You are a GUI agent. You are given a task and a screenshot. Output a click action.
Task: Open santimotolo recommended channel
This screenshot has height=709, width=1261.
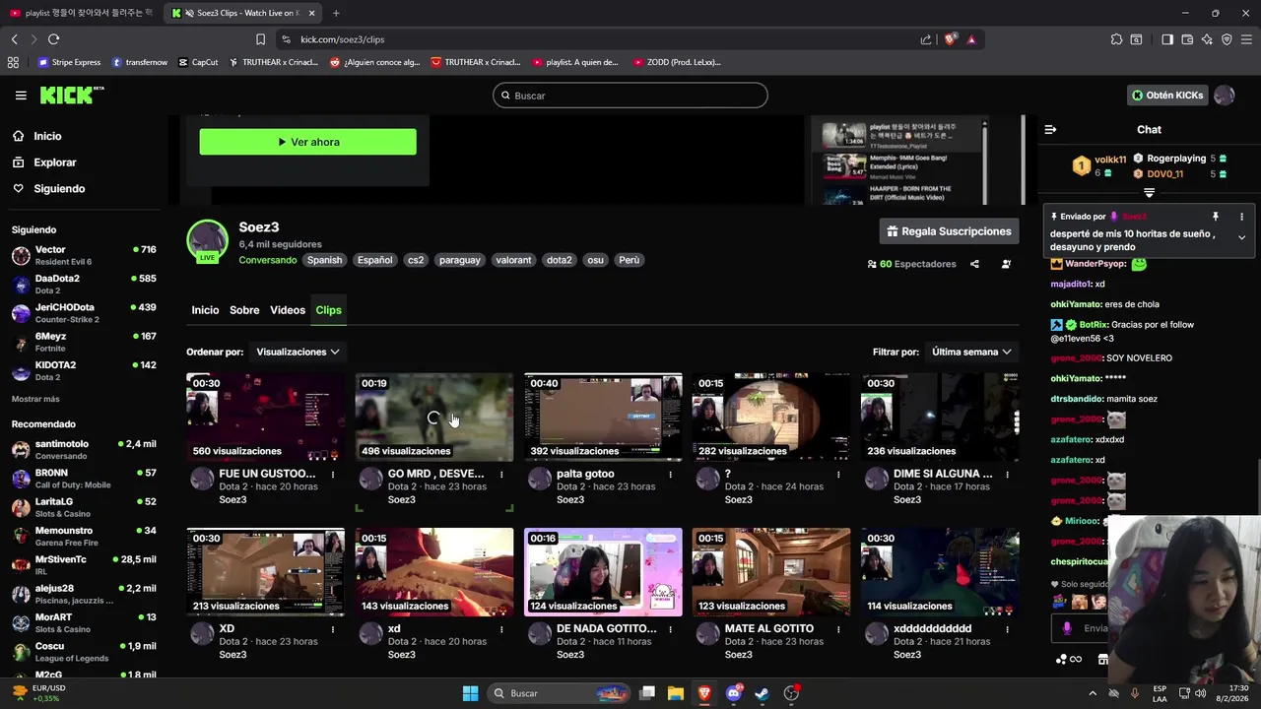point(84,450)
